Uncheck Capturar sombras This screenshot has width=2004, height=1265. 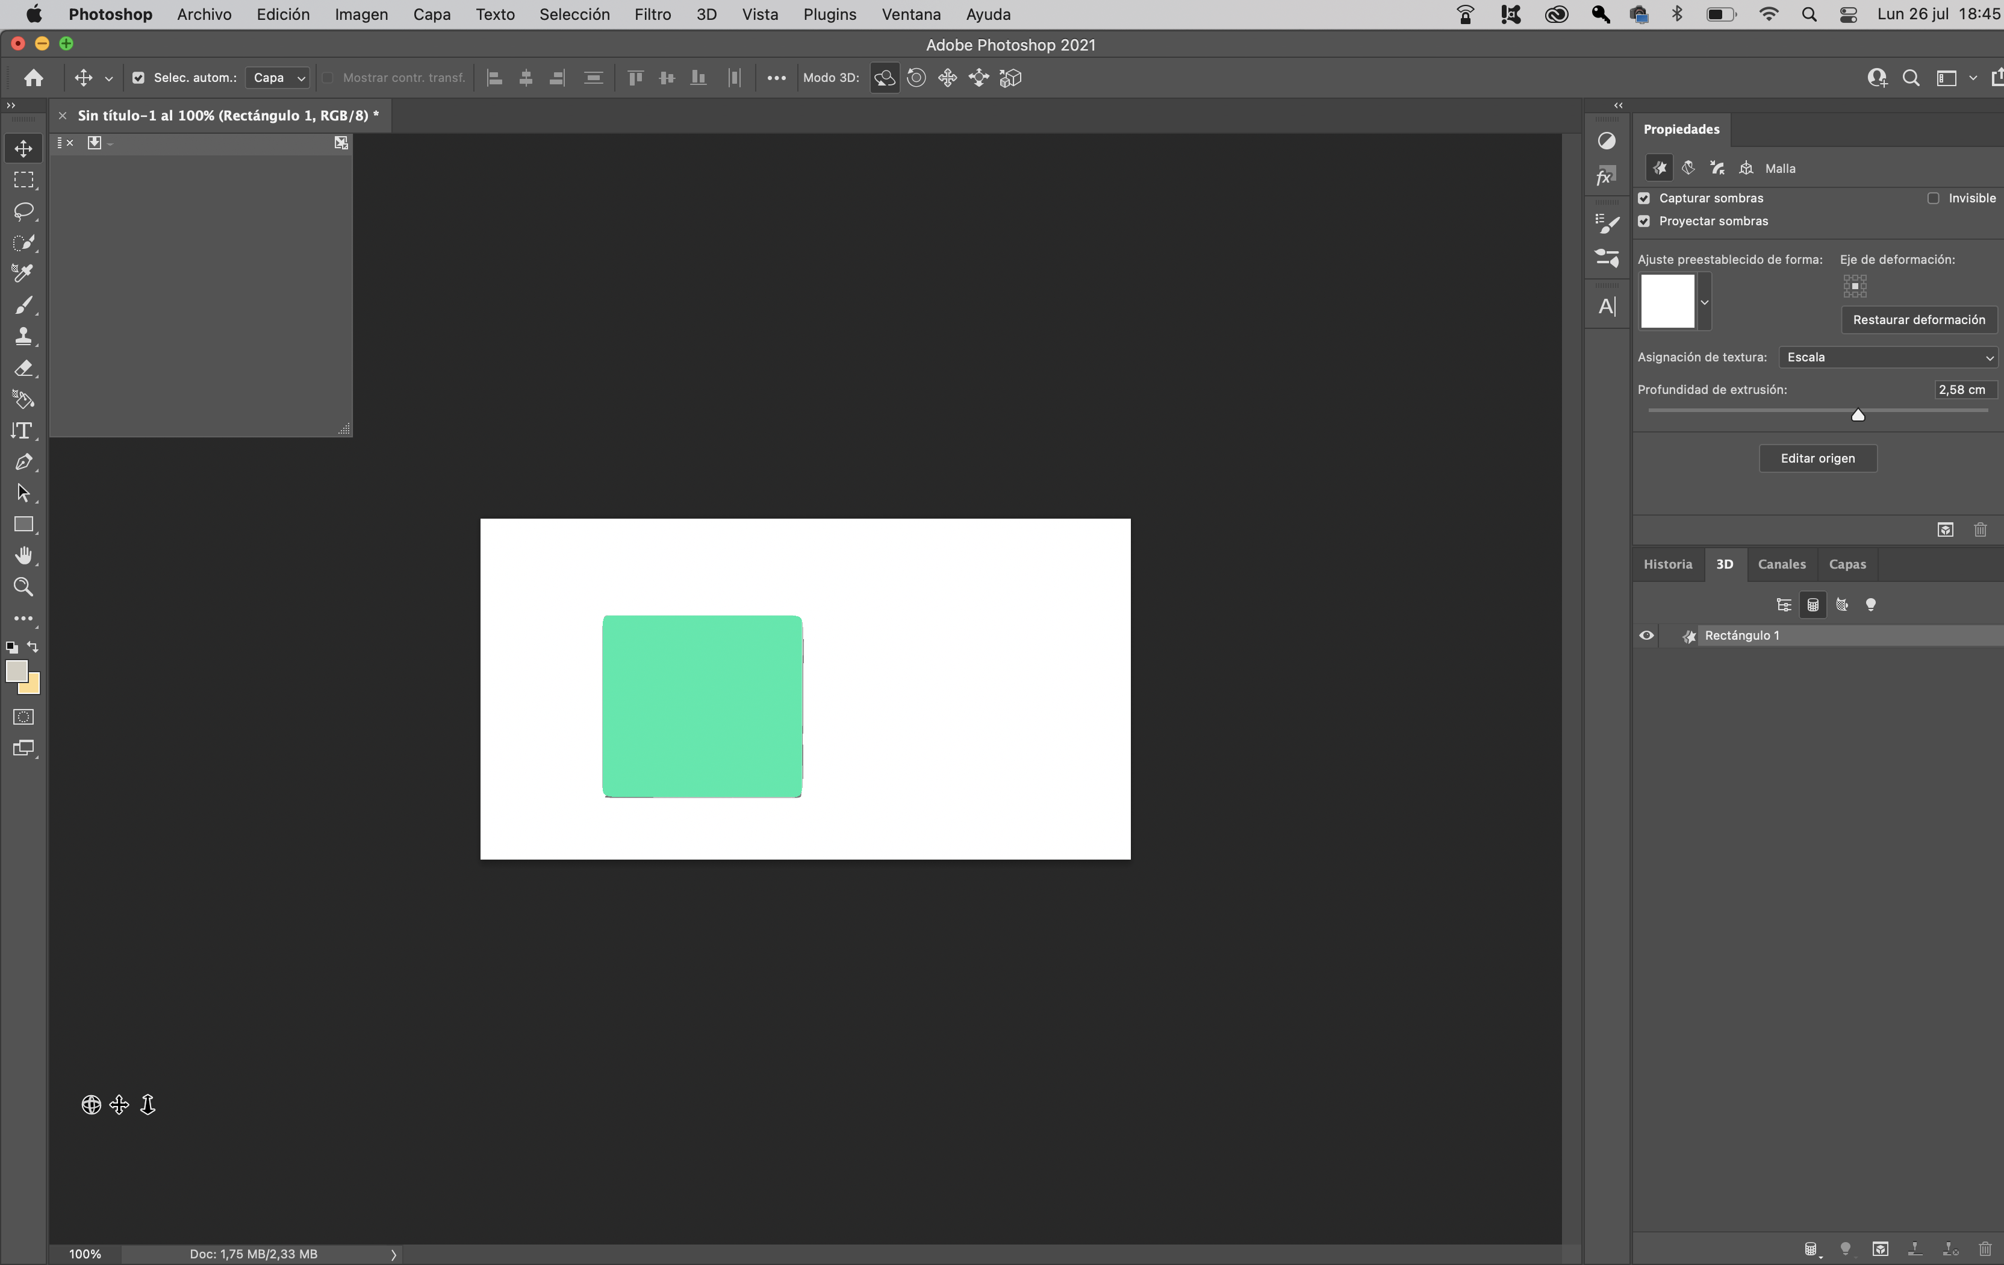[x=1645, y=198]
